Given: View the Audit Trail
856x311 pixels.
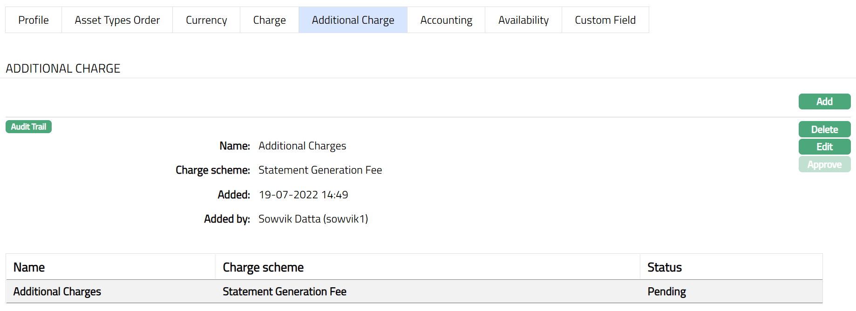Looking at the screenshot, I should click(x=28, y=127).
